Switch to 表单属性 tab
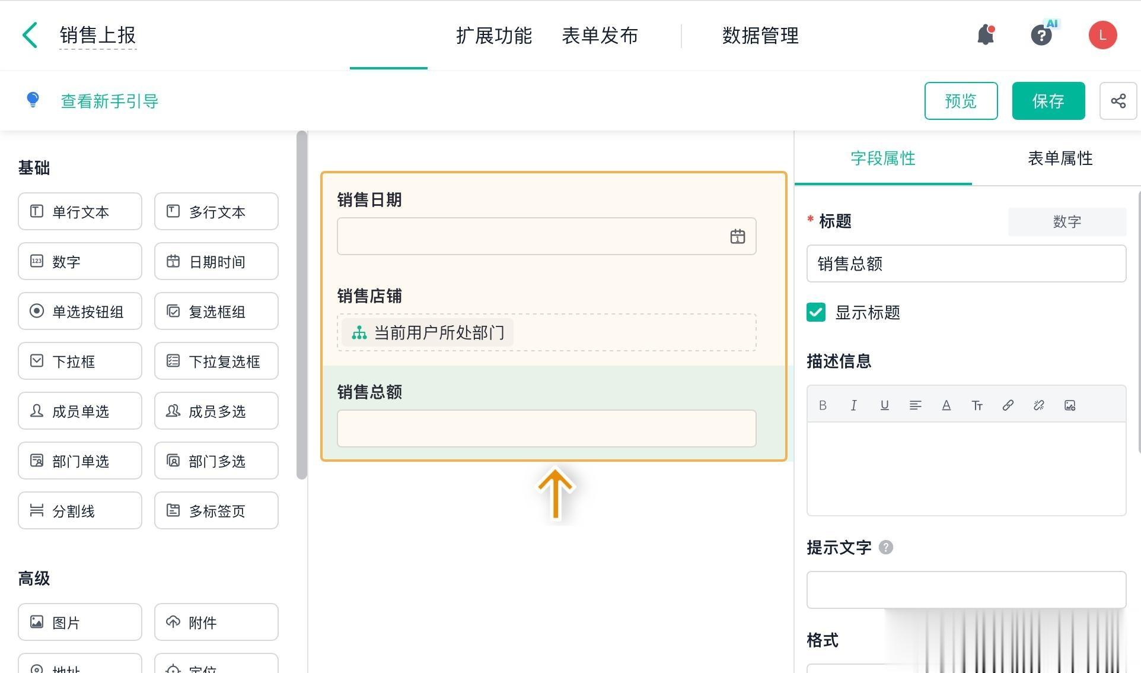The height and width of the screenshot is (673, 1141). 1060,158
